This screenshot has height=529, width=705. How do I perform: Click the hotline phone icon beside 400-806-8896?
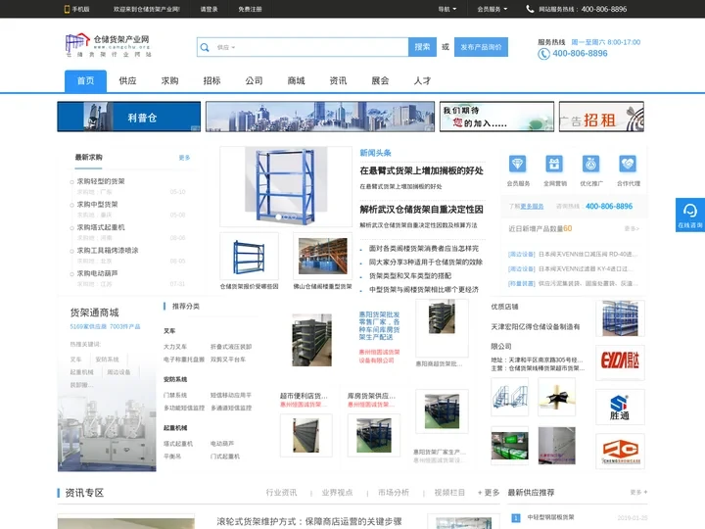click(x=543, y=54)
